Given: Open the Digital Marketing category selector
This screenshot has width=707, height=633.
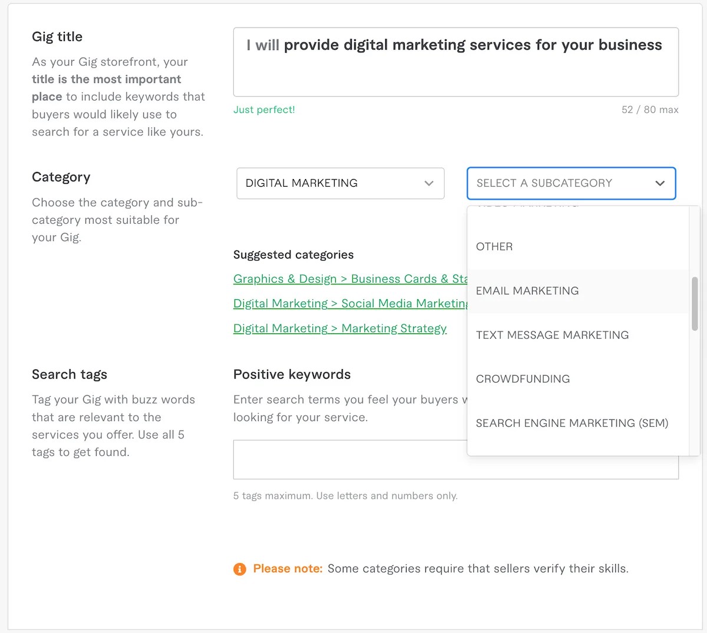Looking at the screenshot, I should 341,183.
